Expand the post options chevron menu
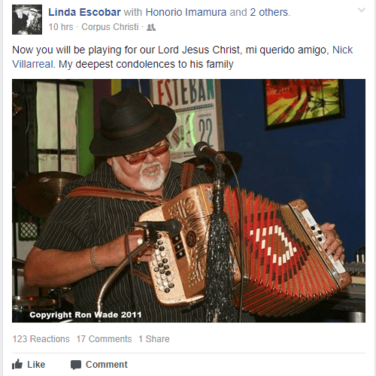This screenshot has width=376, height=376. [x=362, y=10]
